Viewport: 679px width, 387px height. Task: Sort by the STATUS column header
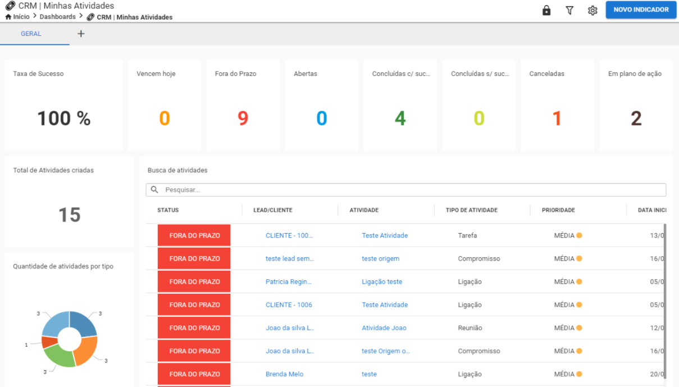click(168, 210)
